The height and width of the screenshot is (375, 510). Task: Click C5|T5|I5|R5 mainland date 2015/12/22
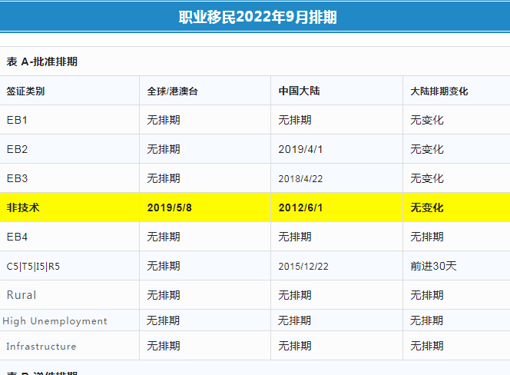coord(303,267)
